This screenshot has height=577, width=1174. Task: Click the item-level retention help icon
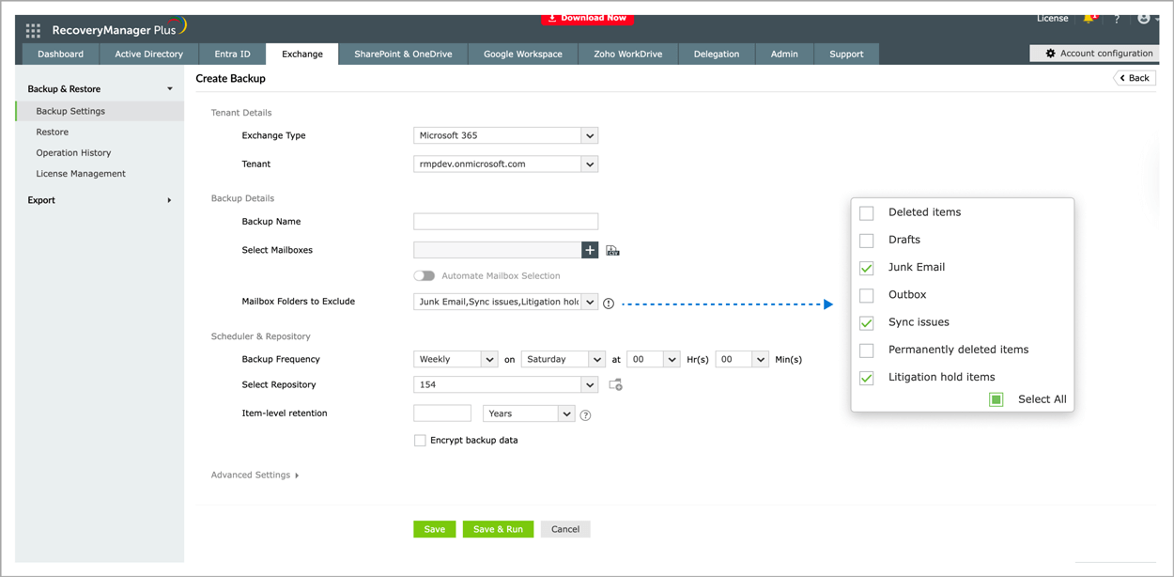585,415
